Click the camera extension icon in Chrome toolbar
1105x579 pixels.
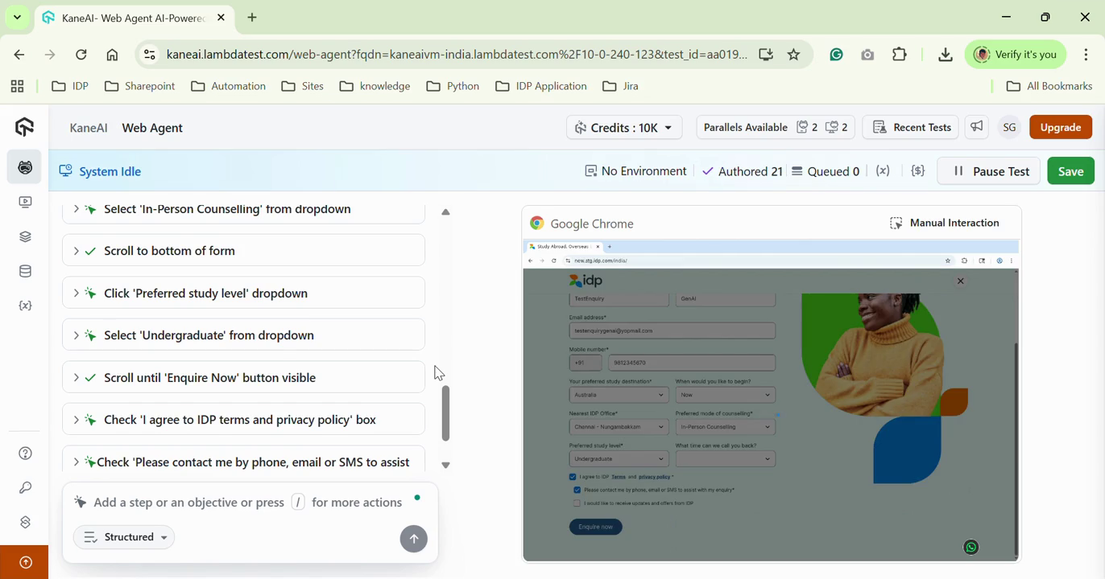coord(867,55)
